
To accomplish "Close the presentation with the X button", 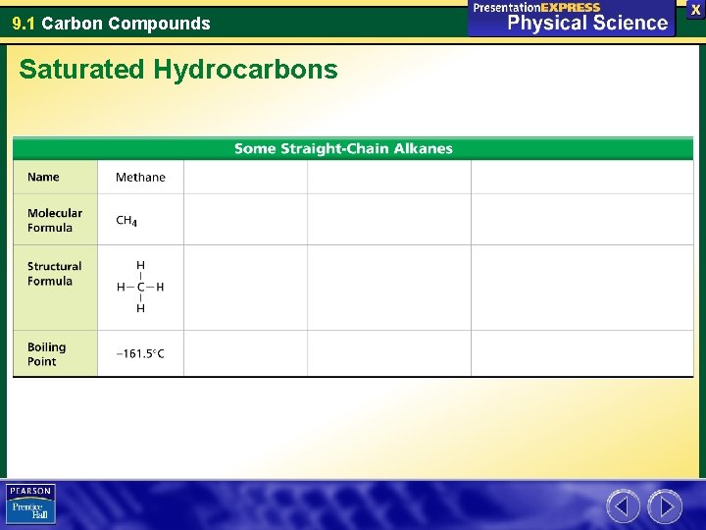I will click(695, 10).
